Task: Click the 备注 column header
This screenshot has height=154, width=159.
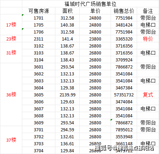Action: 148,11
